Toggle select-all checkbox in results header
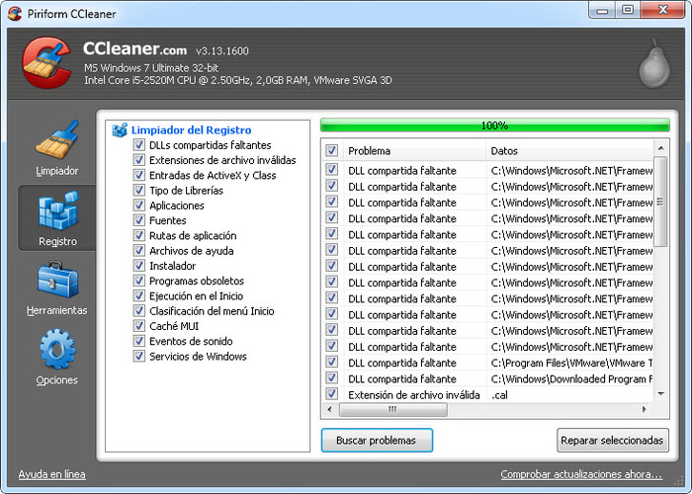Image resolution: width=692 pixels, height=494 pixels. click(332, 151)
